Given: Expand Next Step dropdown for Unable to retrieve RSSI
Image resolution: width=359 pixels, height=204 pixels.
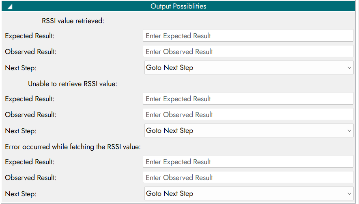Looking at the screenshot, I should point(249,131).
